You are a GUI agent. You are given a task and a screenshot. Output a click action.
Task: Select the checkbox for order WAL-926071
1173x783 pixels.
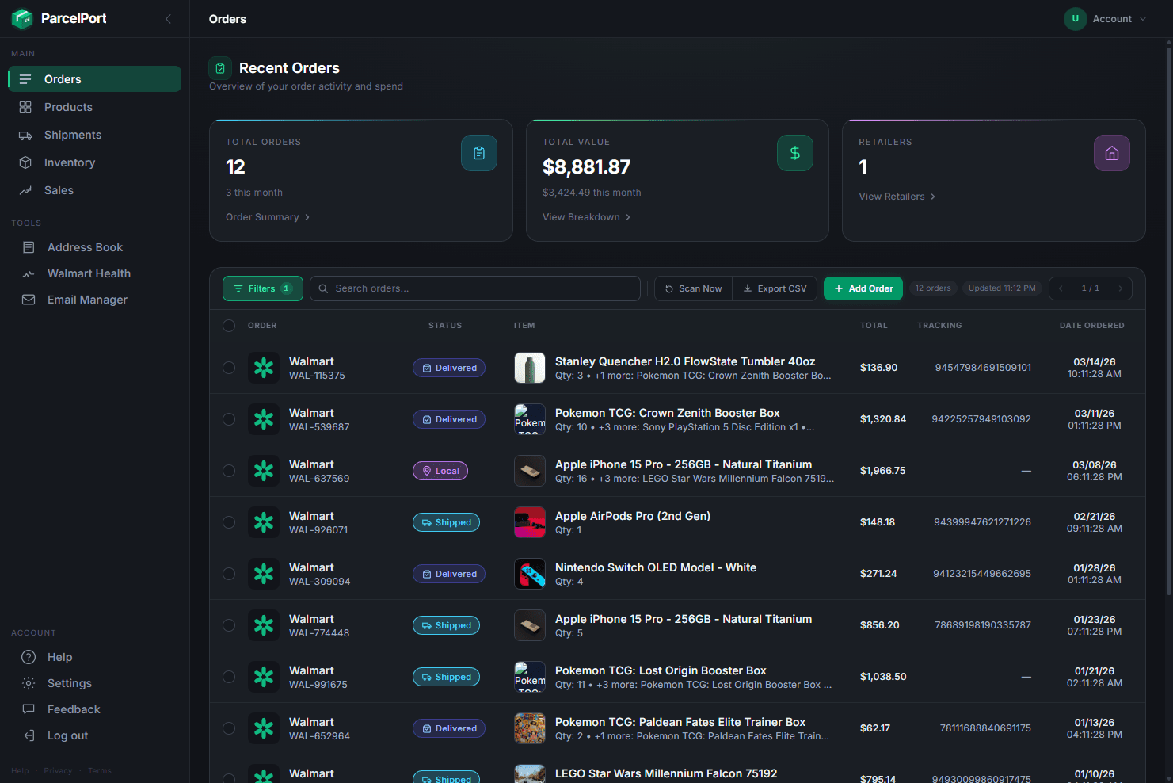(229, 522)
